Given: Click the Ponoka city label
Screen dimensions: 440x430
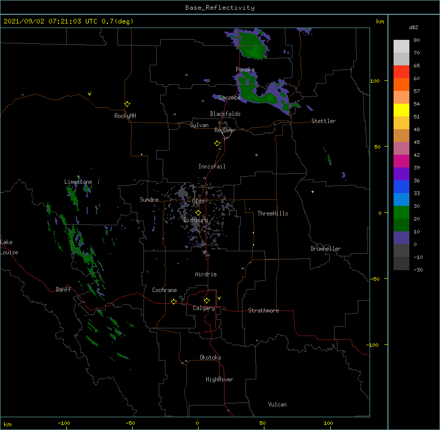Looking at the screenshot, I should (245, 69).
